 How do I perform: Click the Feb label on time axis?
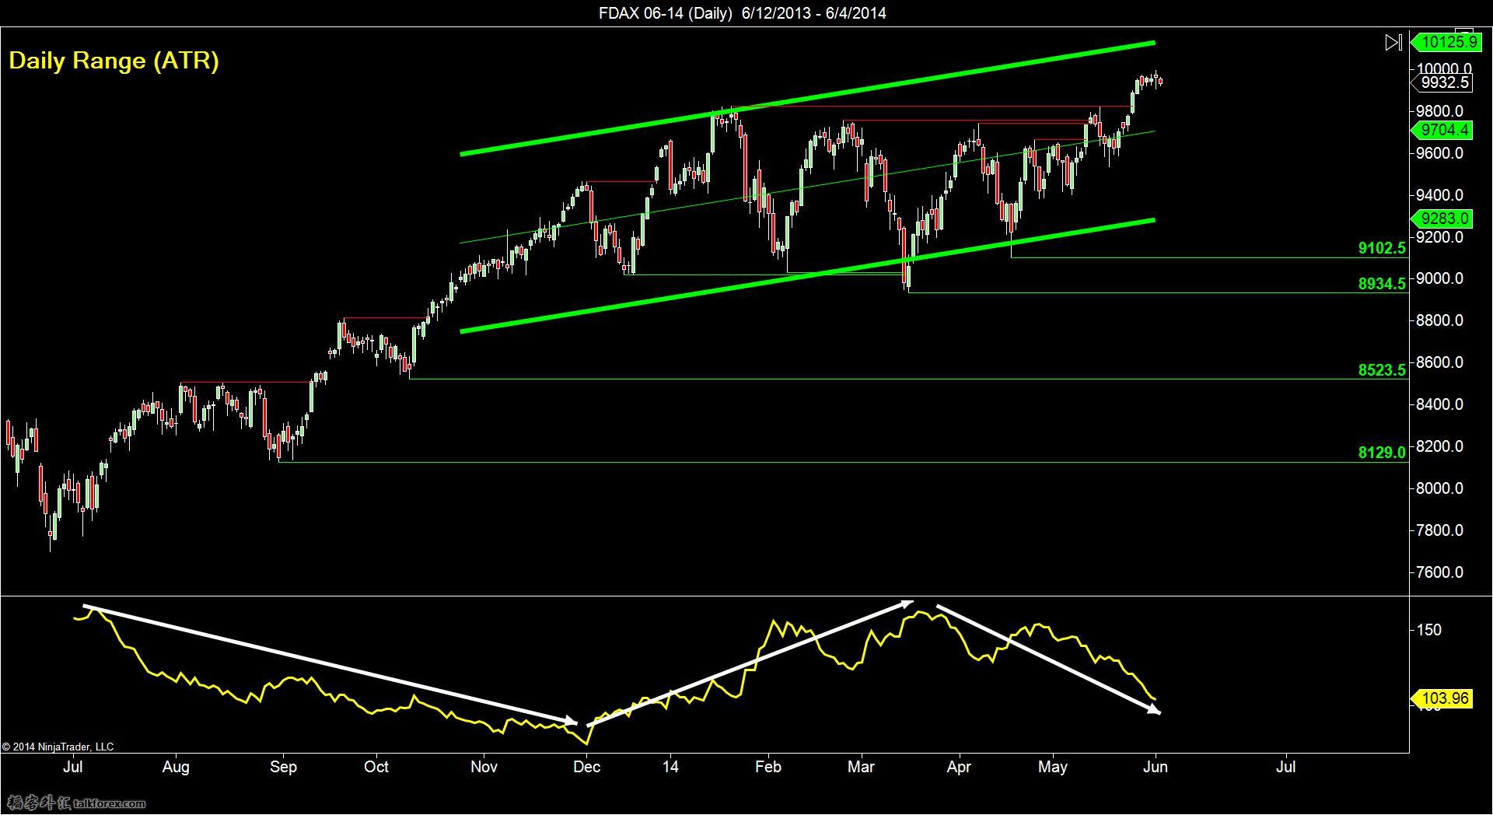coord(767,767)
